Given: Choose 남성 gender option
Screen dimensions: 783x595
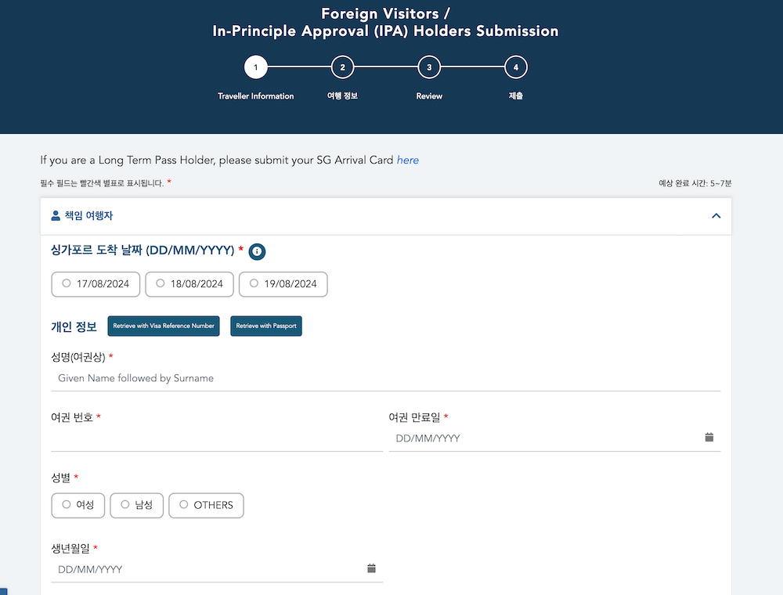Looking at the screenshot, I should (137, 505).
